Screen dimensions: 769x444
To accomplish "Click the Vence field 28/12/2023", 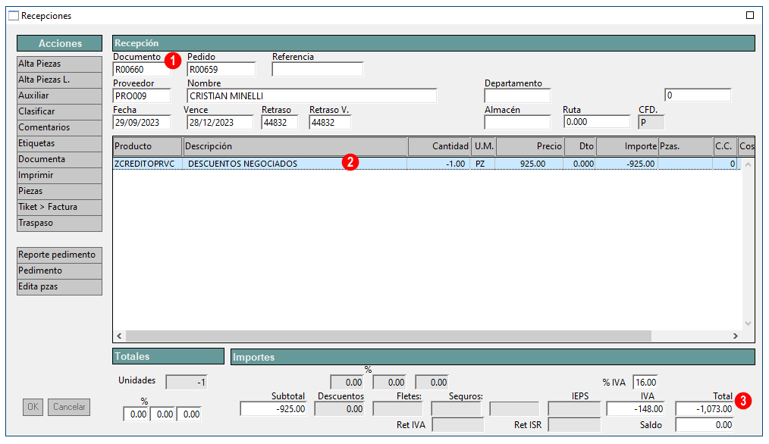I will 220,123.
